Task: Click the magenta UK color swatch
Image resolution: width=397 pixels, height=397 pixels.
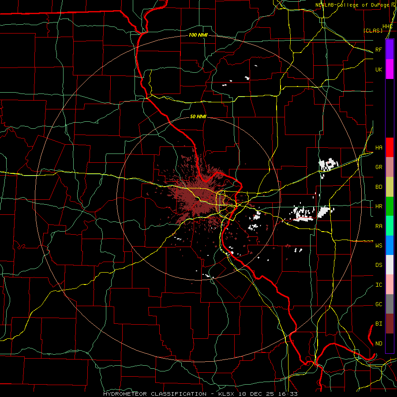Action: click(x=390, y=69)
